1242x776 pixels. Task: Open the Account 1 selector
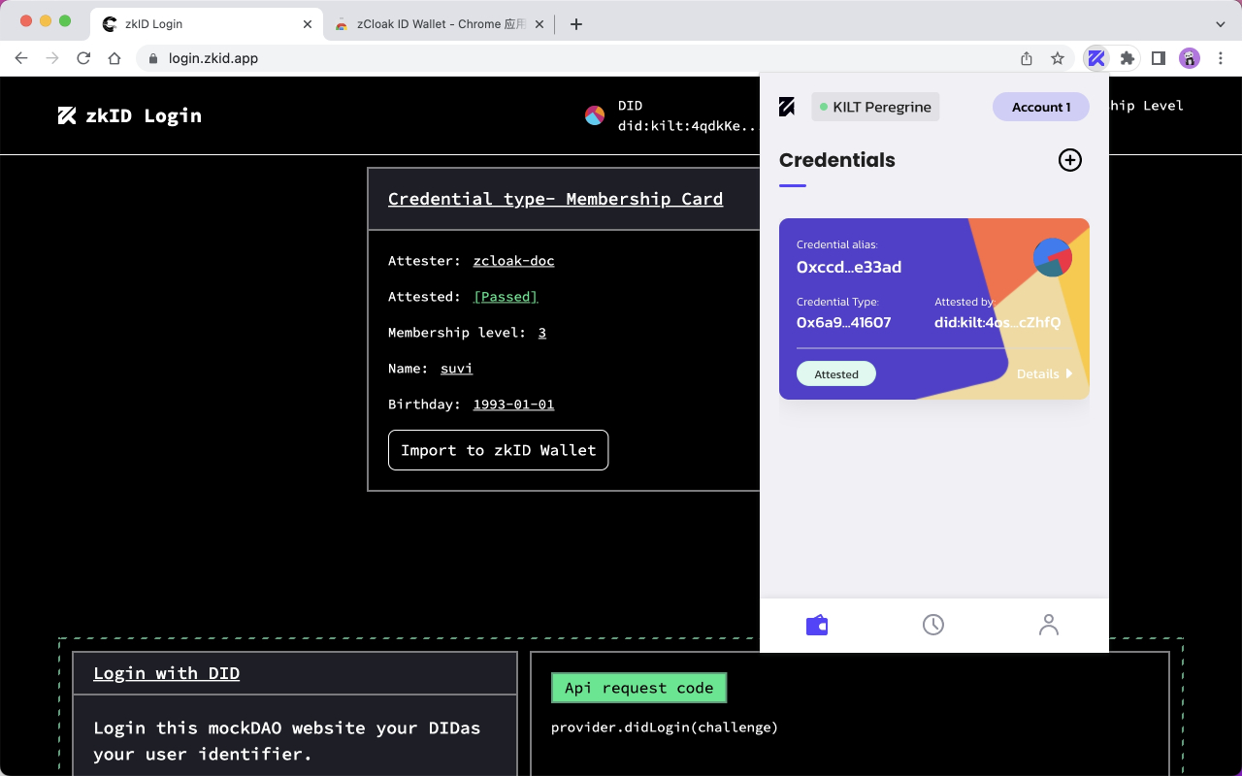coord(1041,107)
